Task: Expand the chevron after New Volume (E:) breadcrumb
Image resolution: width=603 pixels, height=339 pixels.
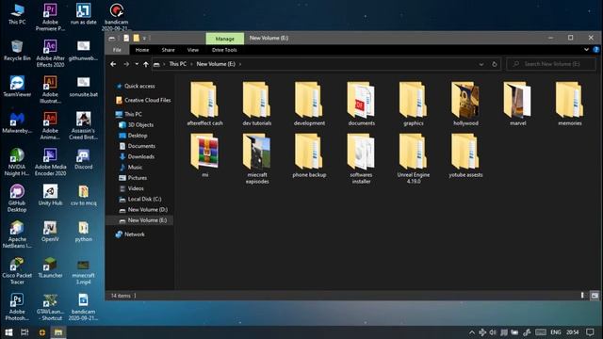Action: (240, 64)
